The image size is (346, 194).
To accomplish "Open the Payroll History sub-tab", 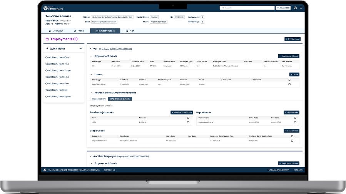I will tap(99, 99).
